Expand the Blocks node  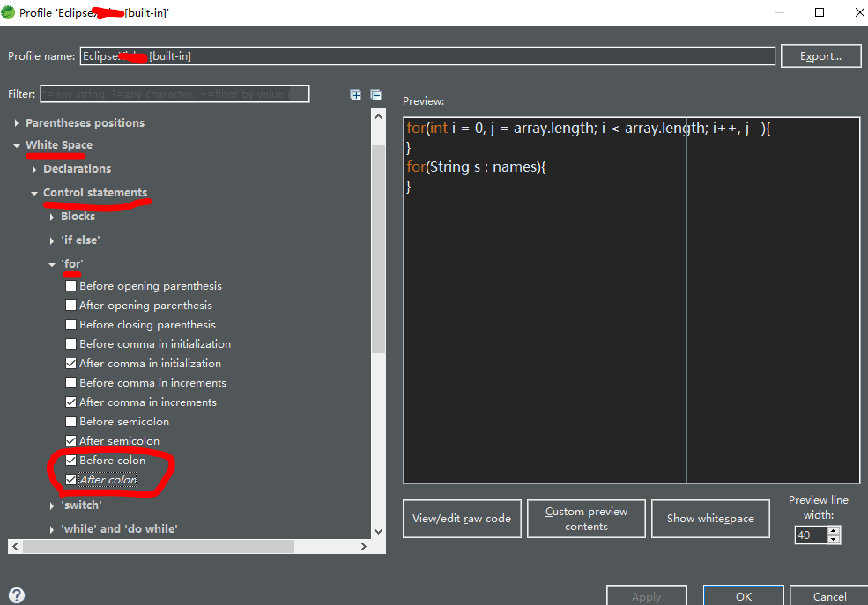click(x=51, y=217)
